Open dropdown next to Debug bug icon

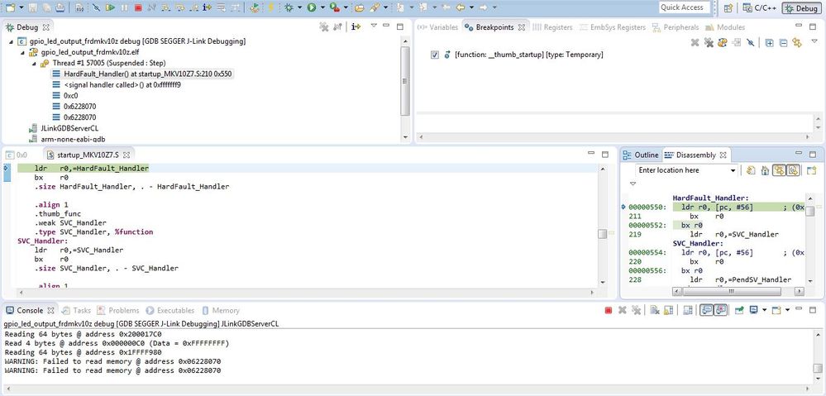pos(300,7)
